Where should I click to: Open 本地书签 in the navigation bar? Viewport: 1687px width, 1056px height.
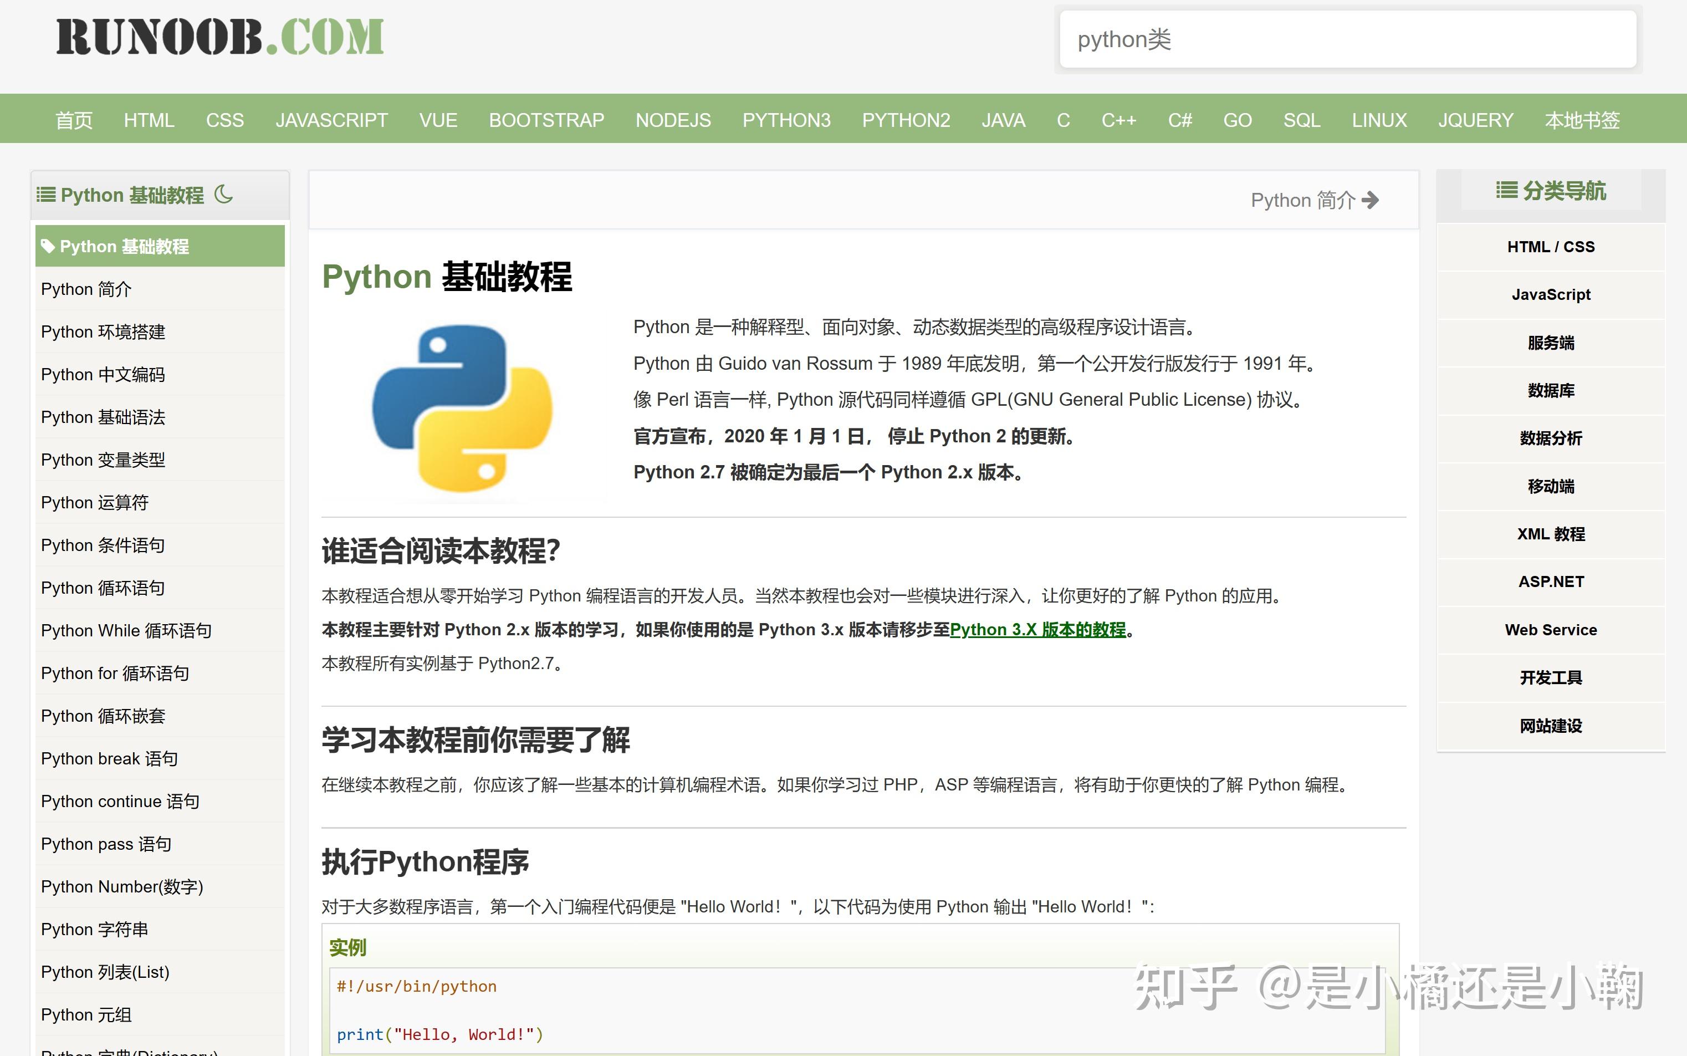(x=1582, y=120)
